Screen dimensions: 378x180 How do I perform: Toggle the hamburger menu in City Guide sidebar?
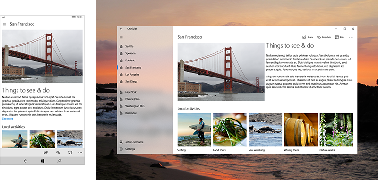tap(121, 37)
